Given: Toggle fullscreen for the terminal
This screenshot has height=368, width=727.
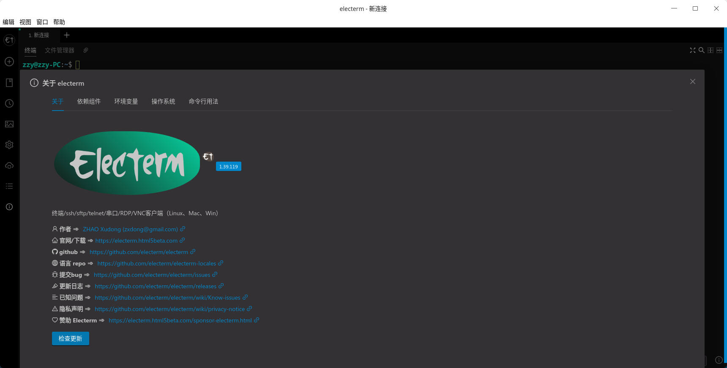Looking at the screenshot, I should point(692,50).
